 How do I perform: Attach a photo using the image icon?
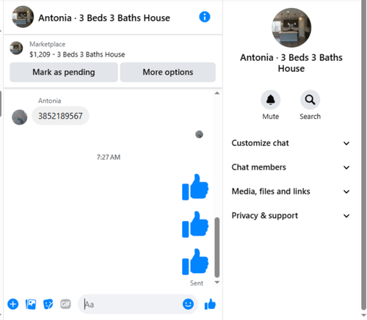31,304
